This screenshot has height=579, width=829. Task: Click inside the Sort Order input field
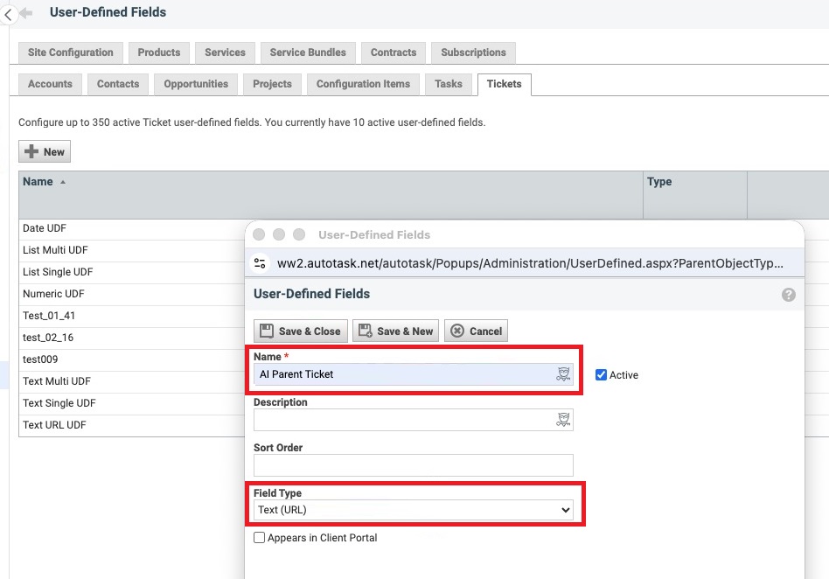(413, 464)
